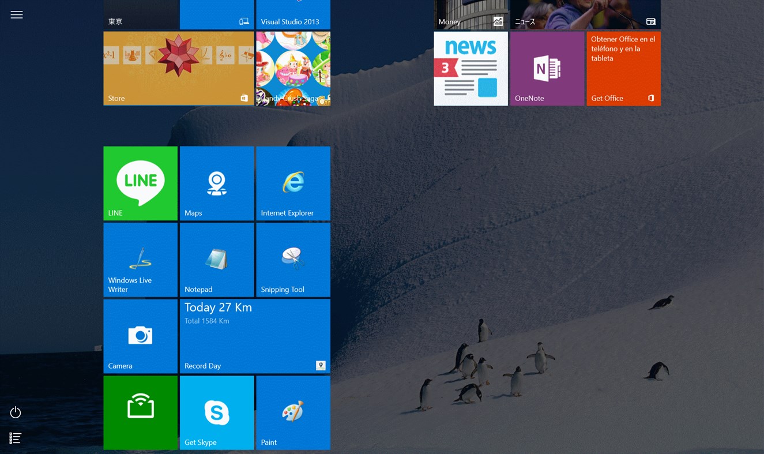This screenshot has width=764, height=454.
Task: Start the Camera app
Action: [x=140, y=336]
